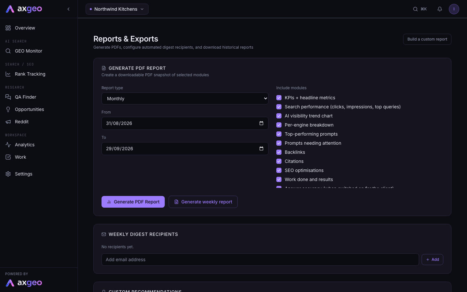Focus the Add email address field

pos(260,260)
